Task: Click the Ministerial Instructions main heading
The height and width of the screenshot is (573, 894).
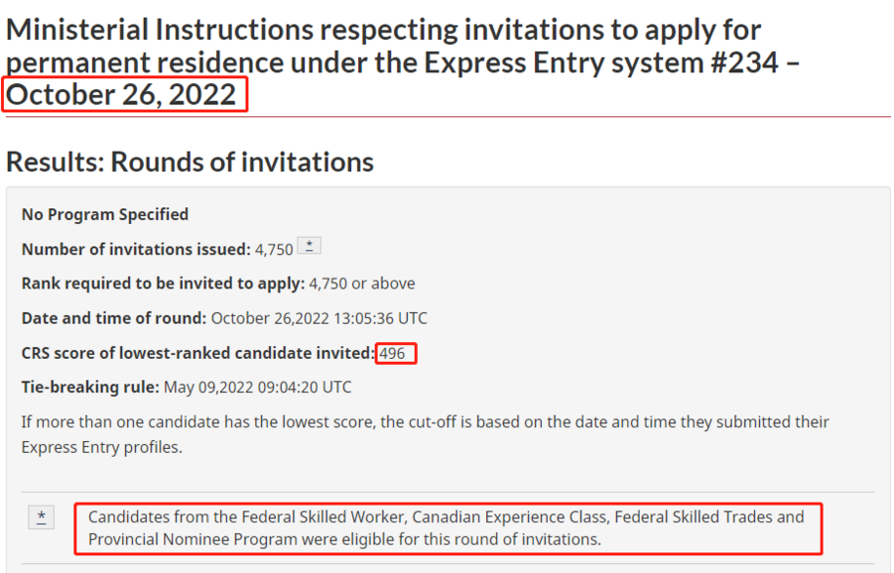Action: 403,61
